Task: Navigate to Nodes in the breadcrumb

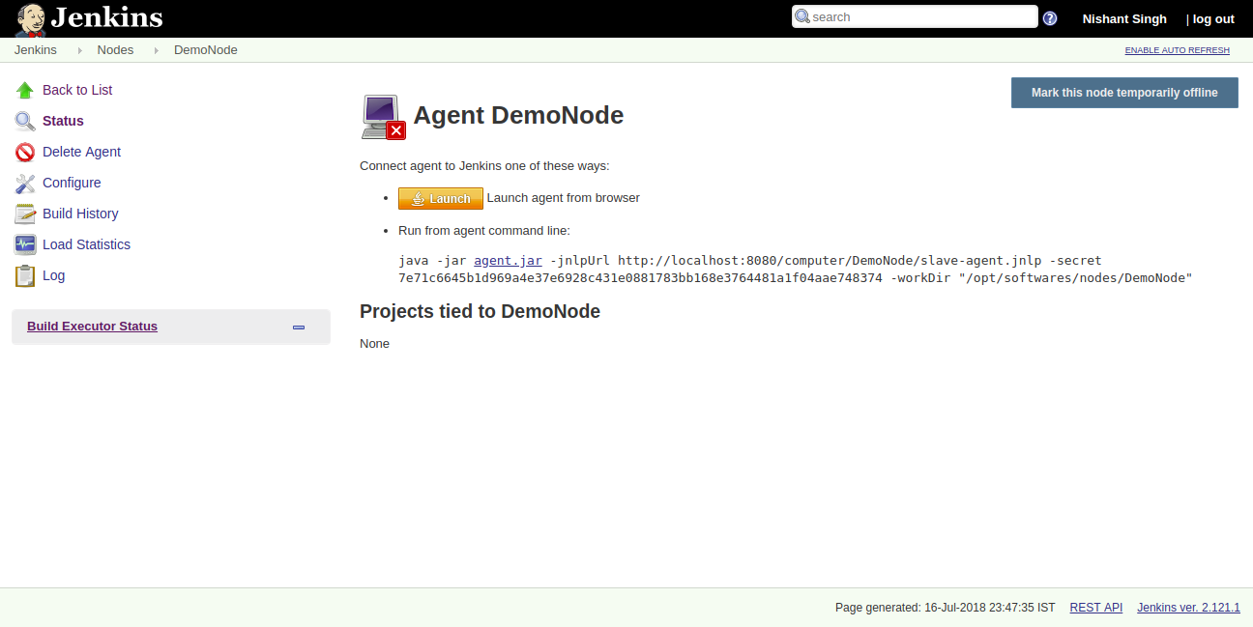Action: pos(115,49)
